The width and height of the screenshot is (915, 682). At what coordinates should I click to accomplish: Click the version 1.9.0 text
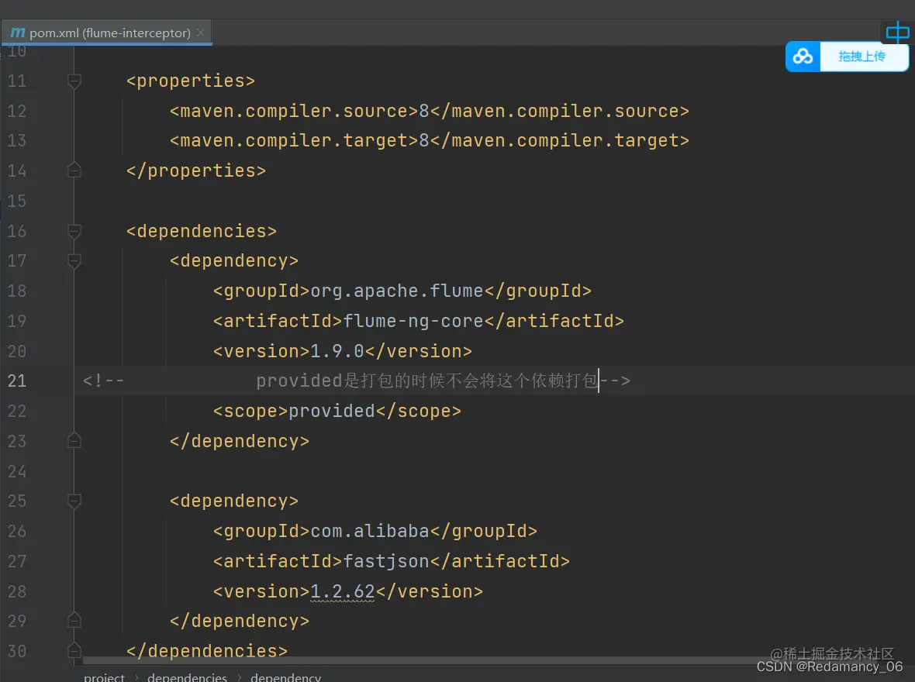point(337,351)
